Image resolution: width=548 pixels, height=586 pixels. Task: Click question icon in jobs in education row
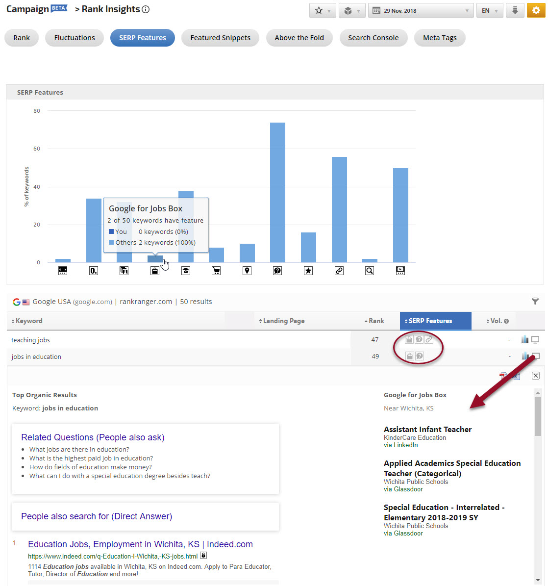tap(420, 356)
